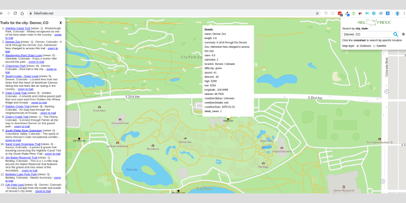
Task: Zoom to trail for City Park Loop
Action: coord(43,191)
